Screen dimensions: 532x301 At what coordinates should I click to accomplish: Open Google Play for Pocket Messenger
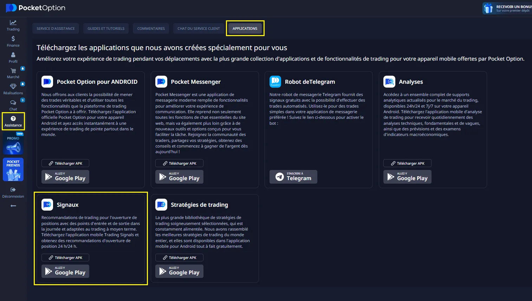point(179,177)
